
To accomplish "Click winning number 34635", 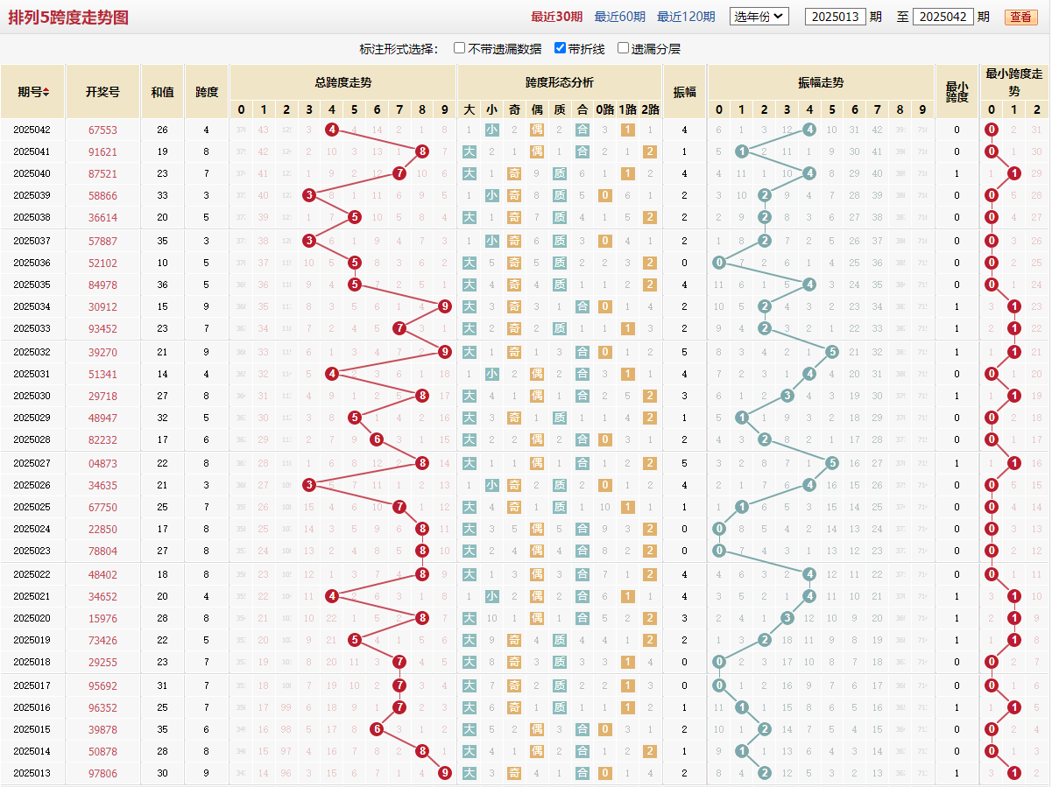I will coord(102,485).
